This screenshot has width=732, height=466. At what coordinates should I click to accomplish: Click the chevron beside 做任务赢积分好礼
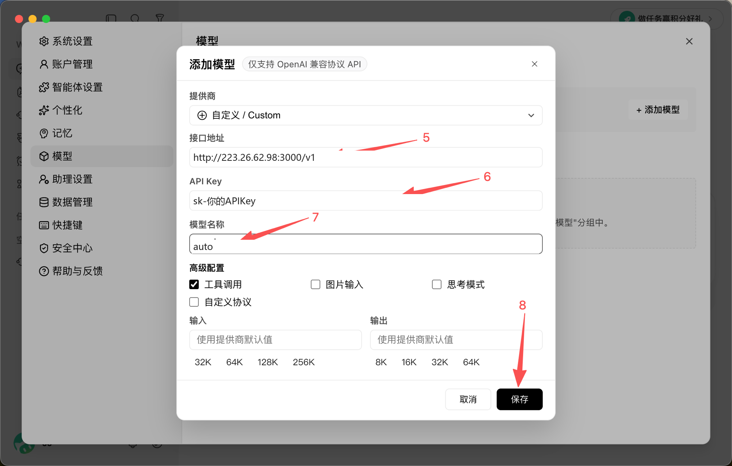(x=710, y=19)
